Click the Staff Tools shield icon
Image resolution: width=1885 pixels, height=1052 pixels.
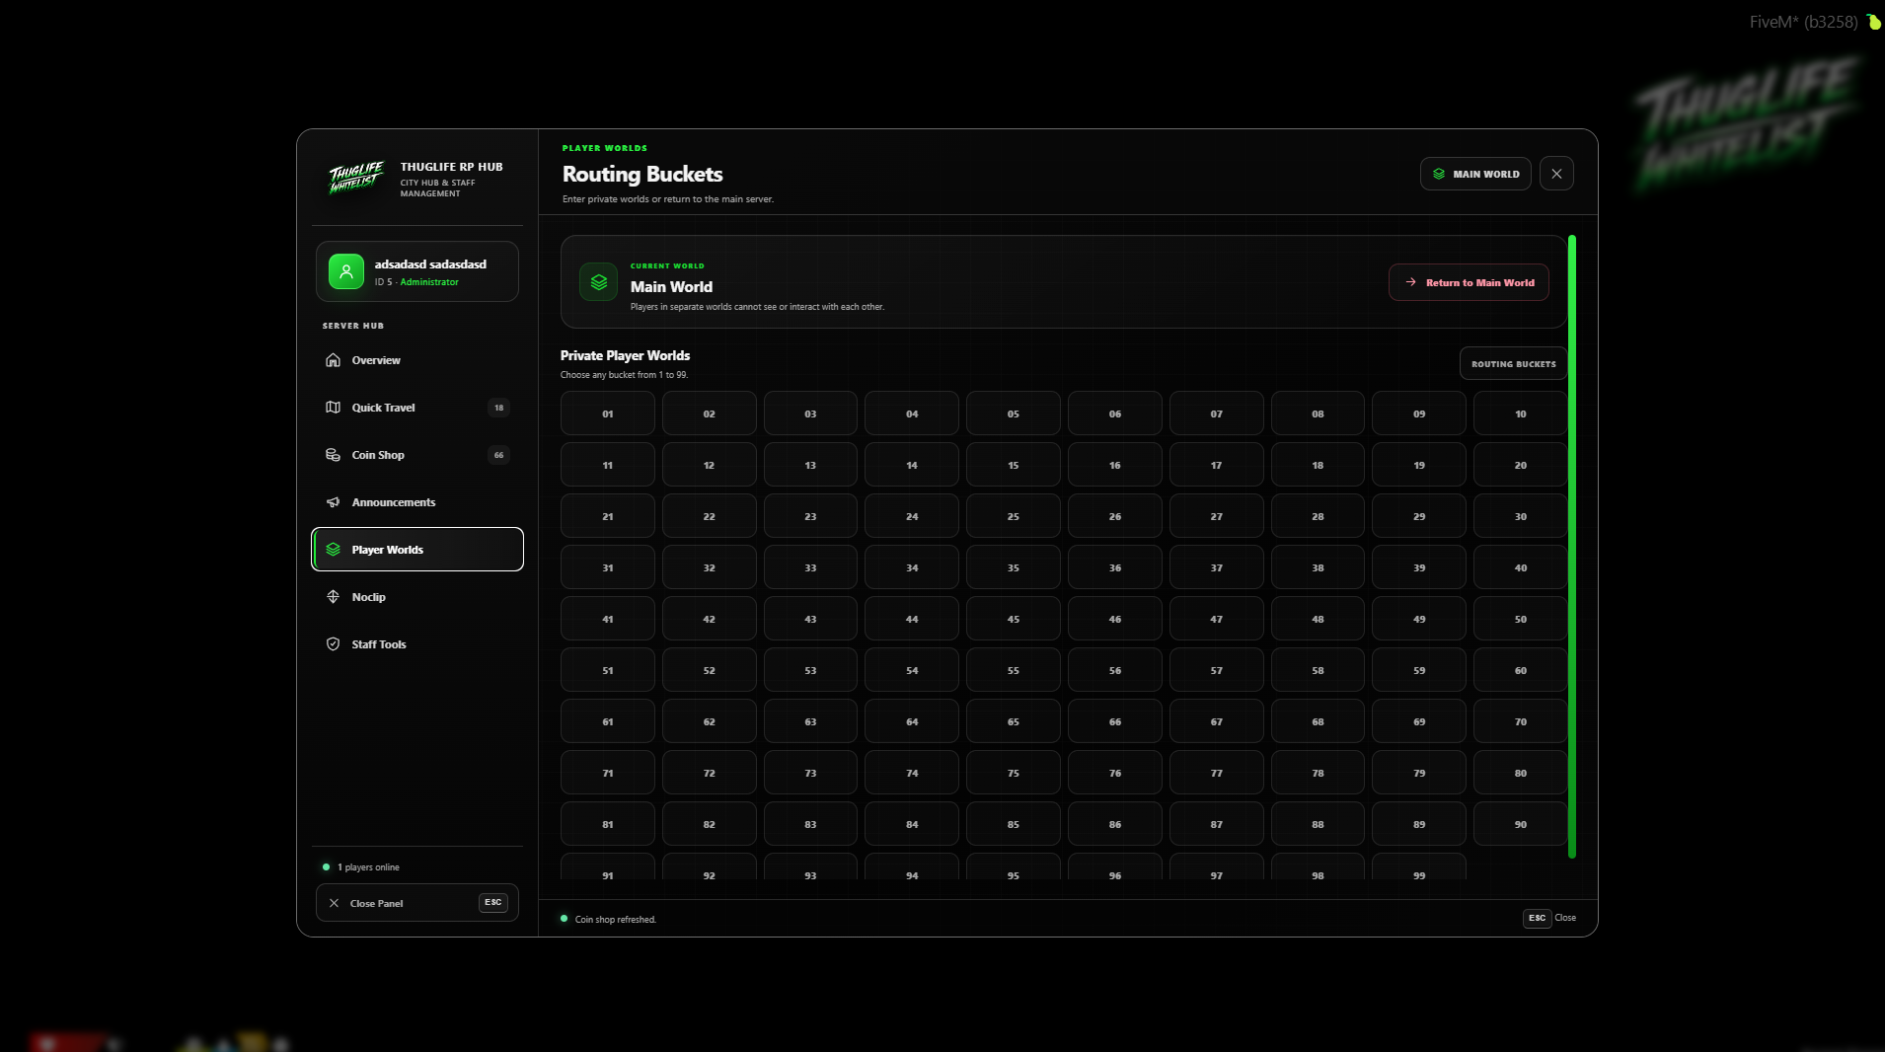click(x=333, y=644)
